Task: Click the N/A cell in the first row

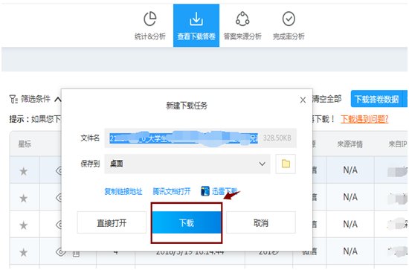Action: (x=350, y=170)
